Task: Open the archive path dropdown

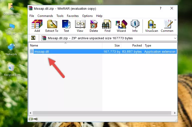Action: point(175,38)
